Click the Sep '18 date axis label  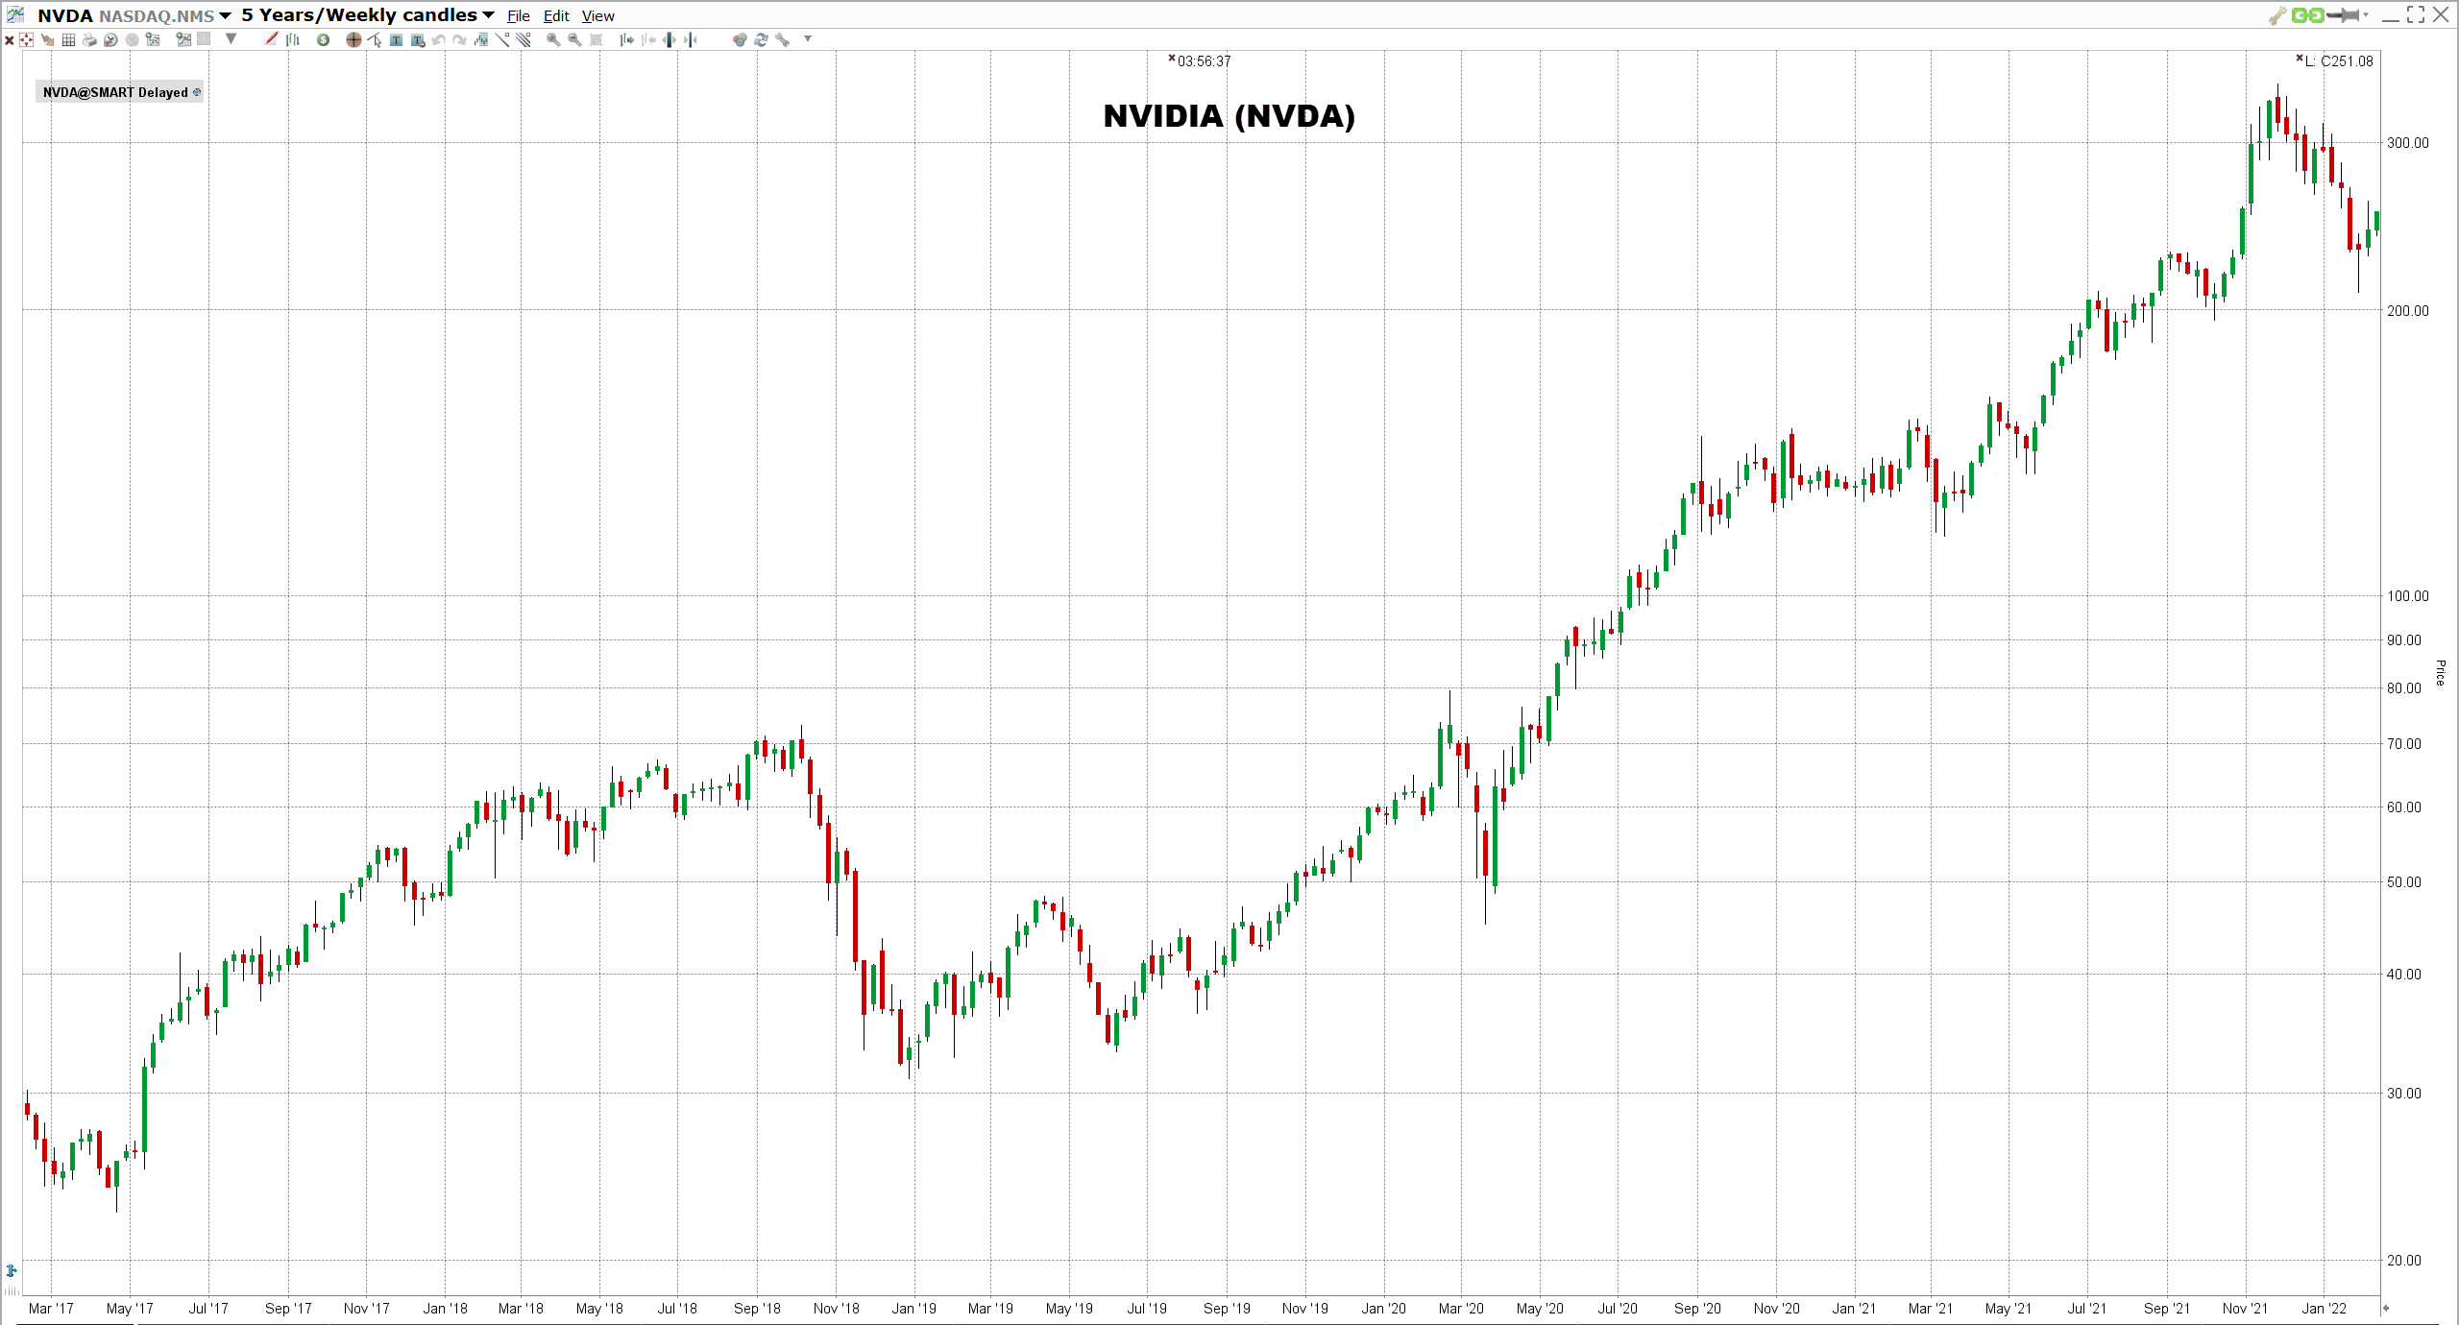click(757, 1309)
